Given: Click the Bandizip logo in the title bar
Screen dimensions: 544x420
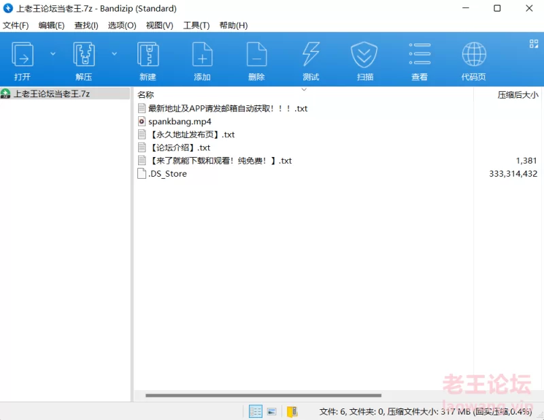Looking at the screenshot, I should [x=8, y=8].
